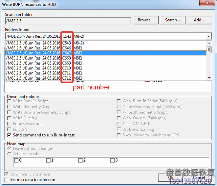Check head 3 checkbox in head map
Viewport: 217px width, 186px height.
[x=112, y=160]
